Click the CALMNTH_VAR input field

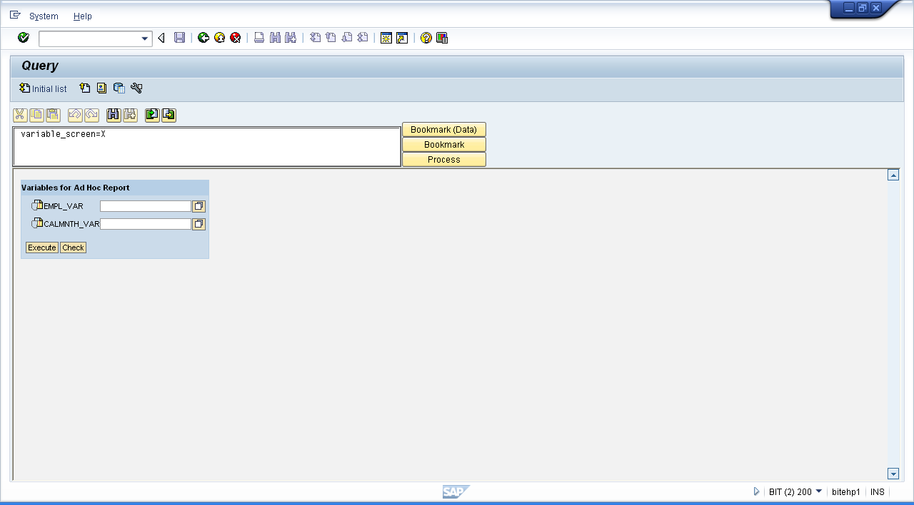(146, 224)
